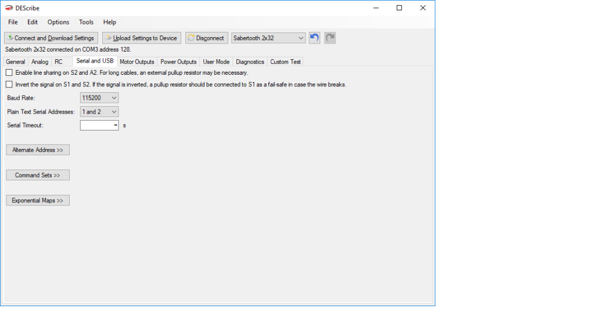Expand the Alternate Address section
595x334 pixels.
pyautogui.click(x=38, y=150)
